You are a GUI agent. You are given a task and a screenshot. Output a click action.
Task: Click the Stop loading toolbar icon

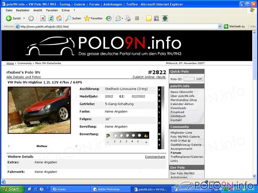pos(43,18)
